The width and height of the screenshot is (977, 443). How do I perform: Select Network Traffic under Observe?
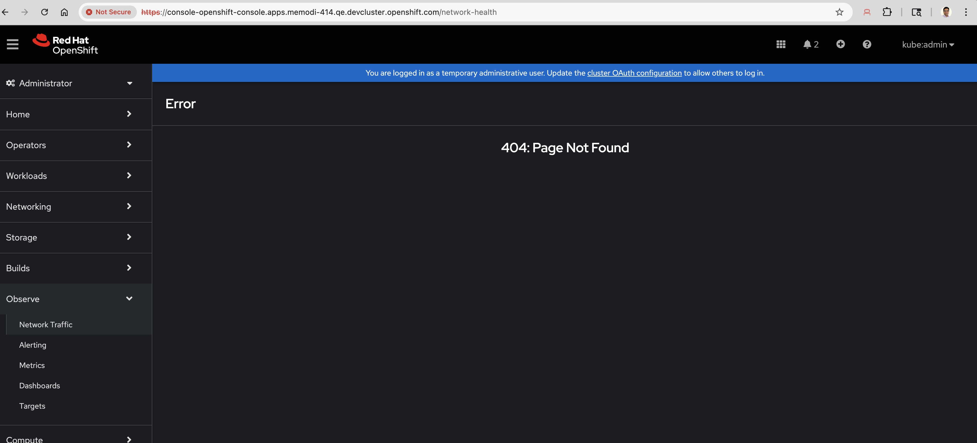pos(46,325)
